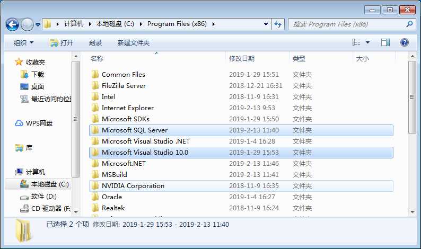Click the refresh button beside address bar
The width and height of the screenshot is (421, 249).
click(278, 24)
